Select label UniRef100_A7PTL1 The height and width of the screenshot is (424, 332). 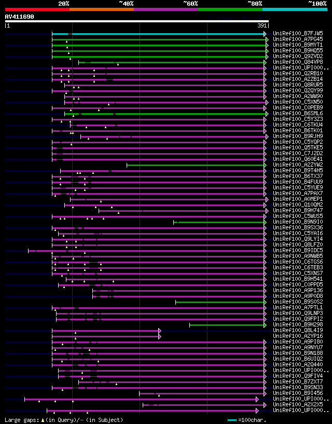pyautogui.click(x=298, y=307)
